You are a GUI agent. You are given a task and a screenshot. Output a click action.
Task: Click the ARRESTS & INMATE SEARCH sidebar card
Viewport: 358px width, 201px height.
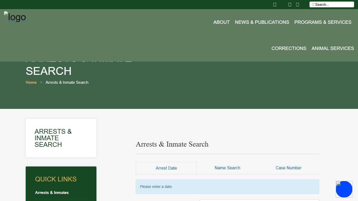pos(61,138)
